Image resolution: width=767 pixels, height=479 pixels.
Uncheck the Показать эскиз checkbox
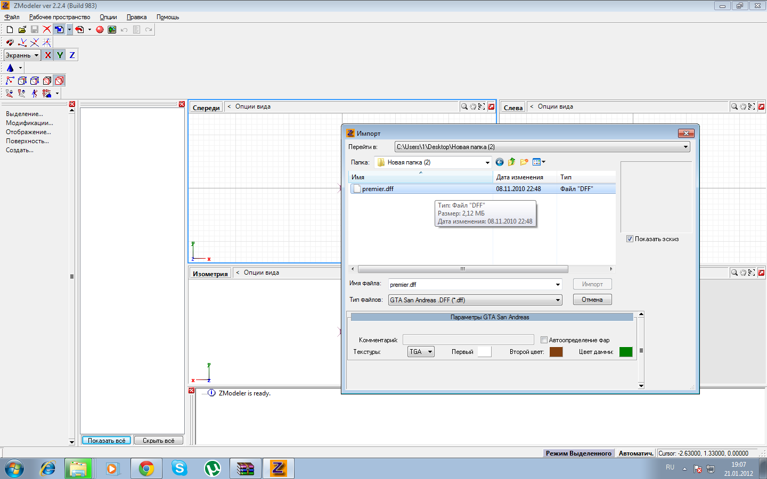tap(630, 239)
